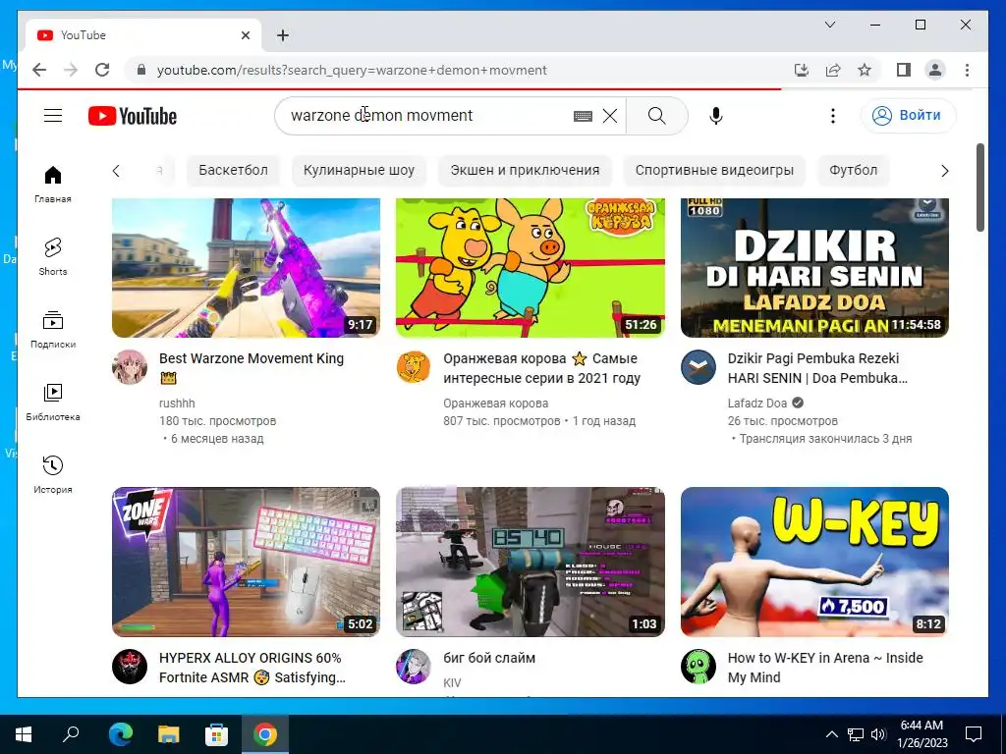Open Dzikir Pagi Pembuka Rezeki video title

[x=817, y=368]
